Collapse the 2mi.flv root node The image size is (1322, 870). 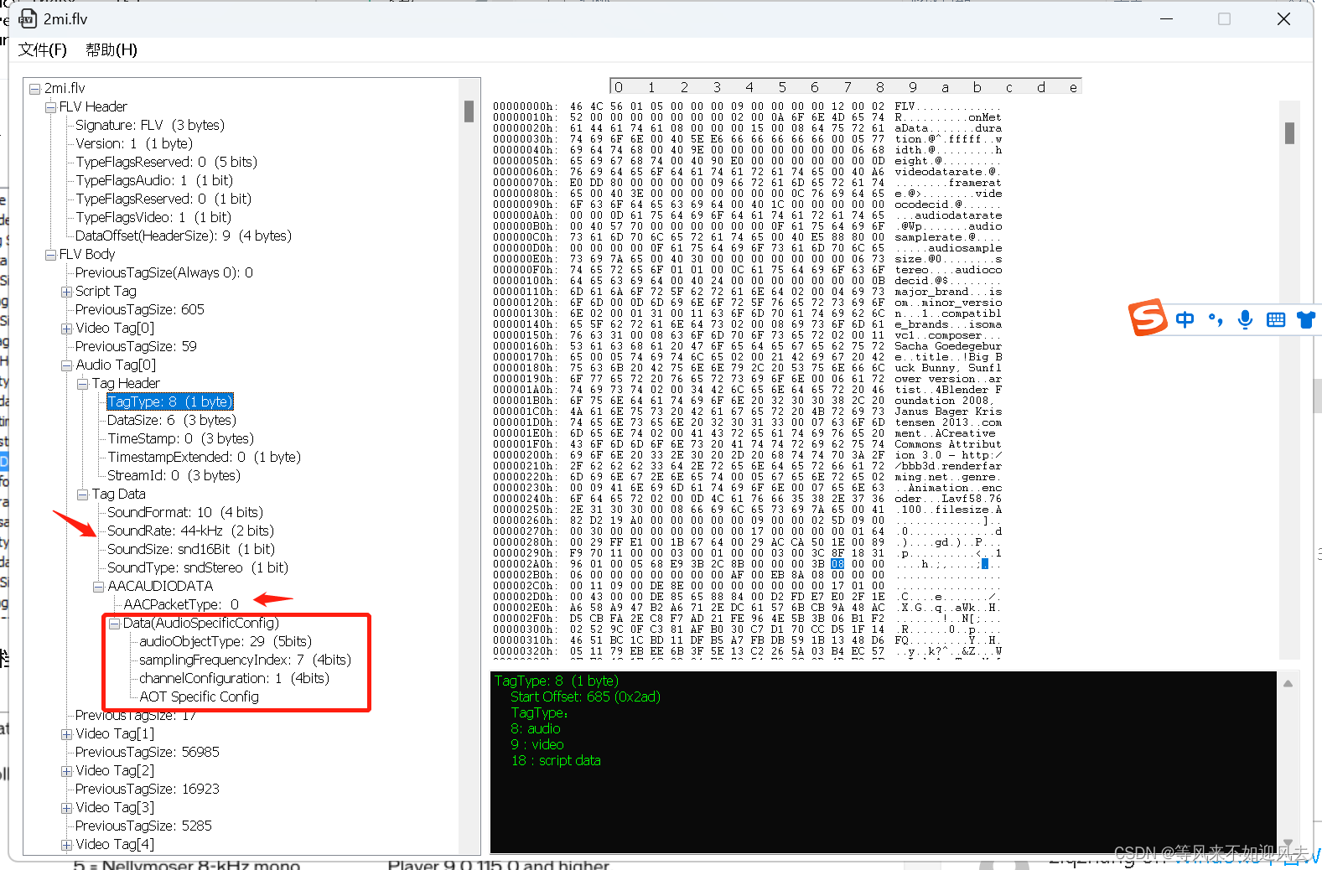[34, 89]
